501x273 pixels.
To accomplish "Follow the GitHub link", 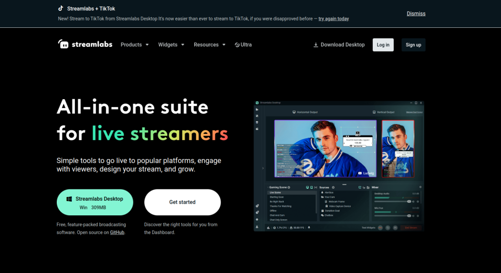I will point(117,232).
